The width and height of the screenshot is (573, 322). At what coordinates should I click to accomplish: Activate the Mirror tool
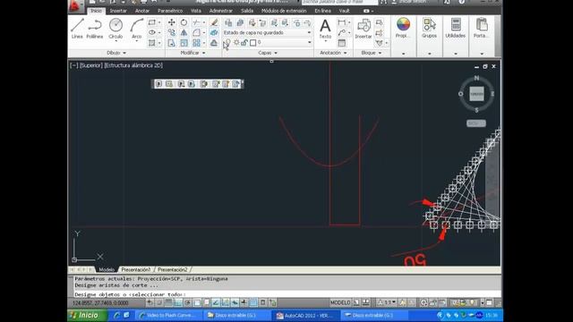(x=184, y=32)
